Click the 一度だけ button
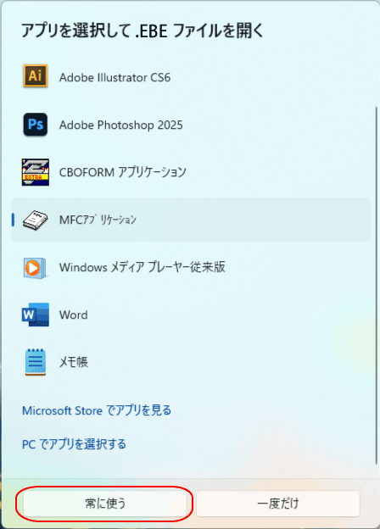 click(277, 504)
